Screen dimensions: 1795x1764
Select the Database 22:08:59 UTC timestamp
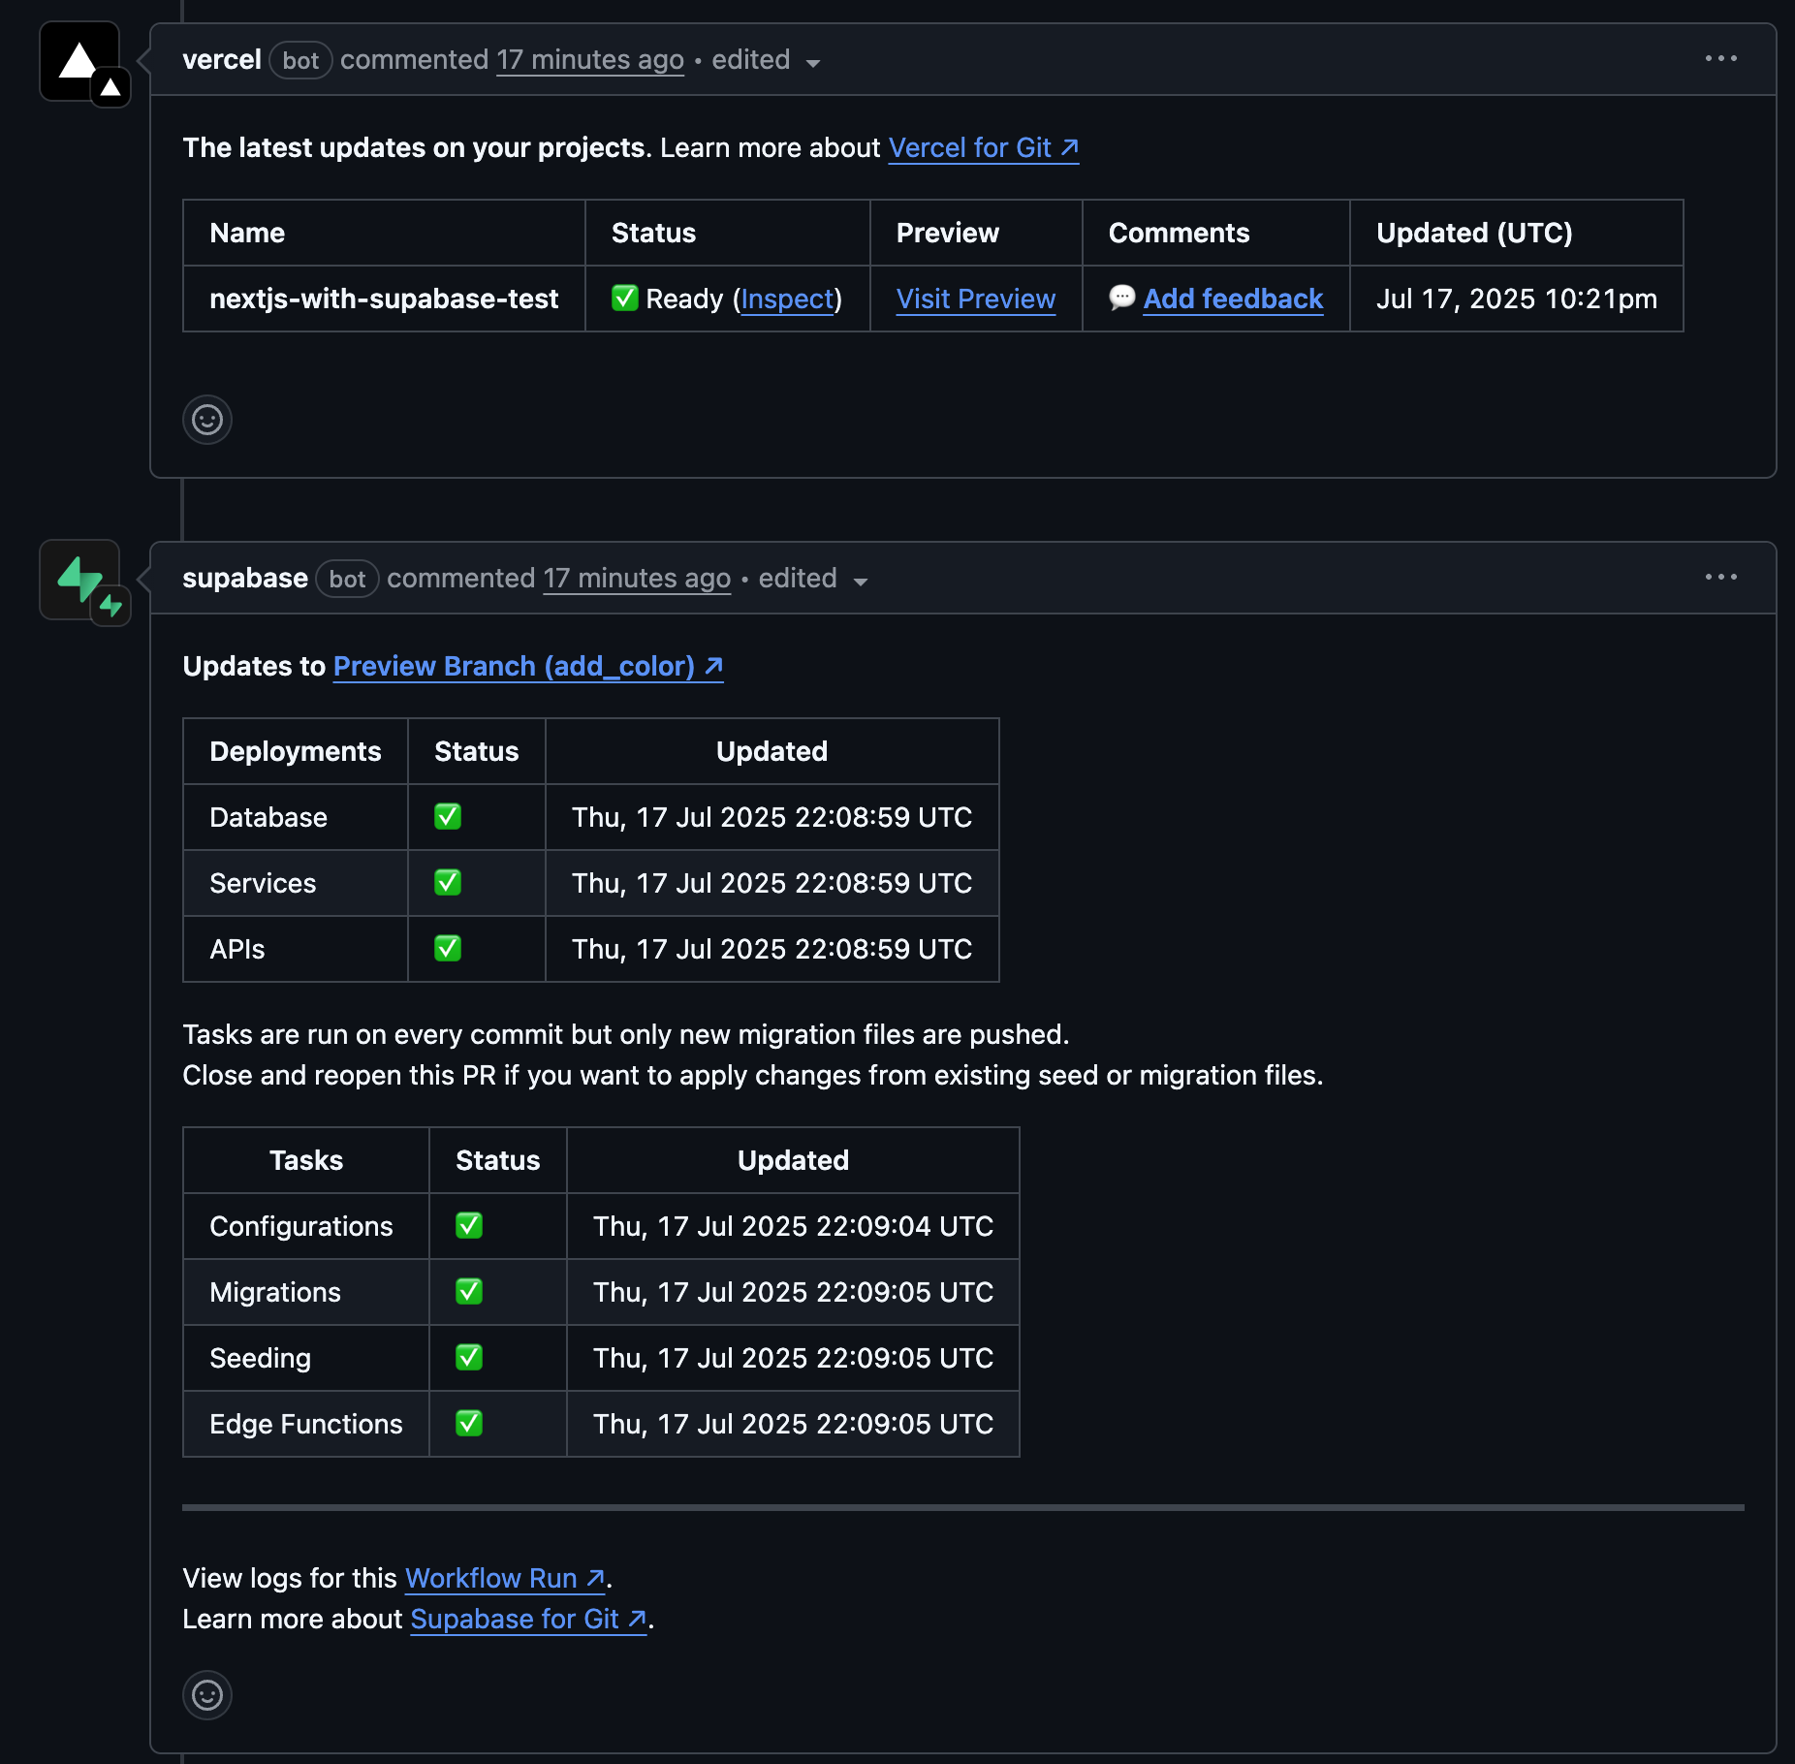click(772, 818)
